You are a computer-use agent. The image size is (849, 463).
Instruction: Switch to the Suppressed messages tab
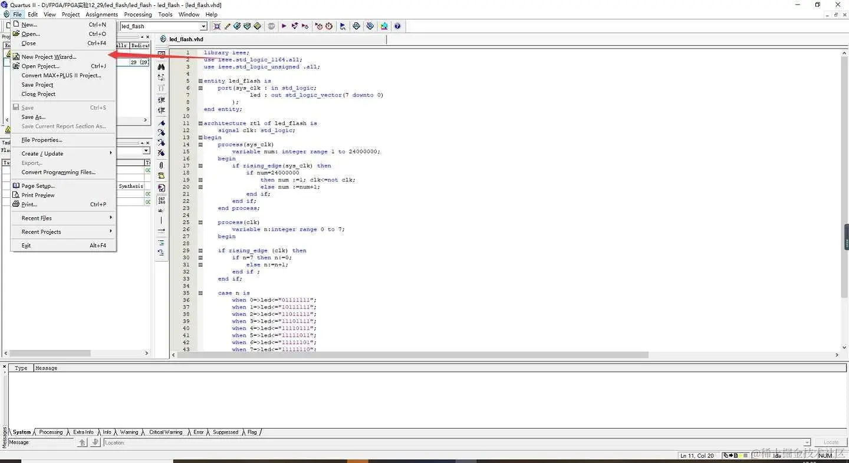[x=226, y=432]
